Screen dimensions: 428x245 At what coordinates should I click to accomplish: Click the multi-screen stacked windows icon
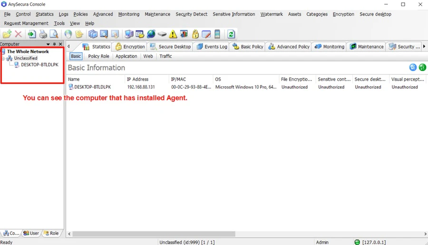93,34
